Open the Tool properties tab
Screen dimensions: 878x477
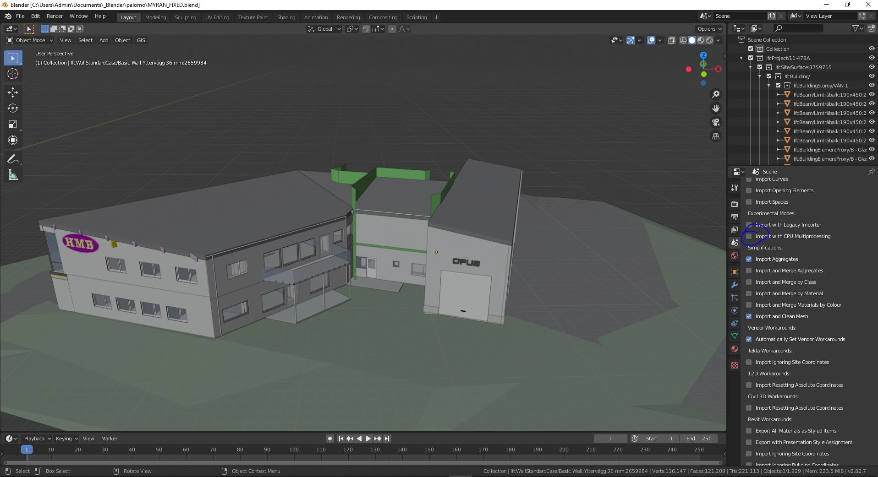pyautogui.click(x=735, y=188)
